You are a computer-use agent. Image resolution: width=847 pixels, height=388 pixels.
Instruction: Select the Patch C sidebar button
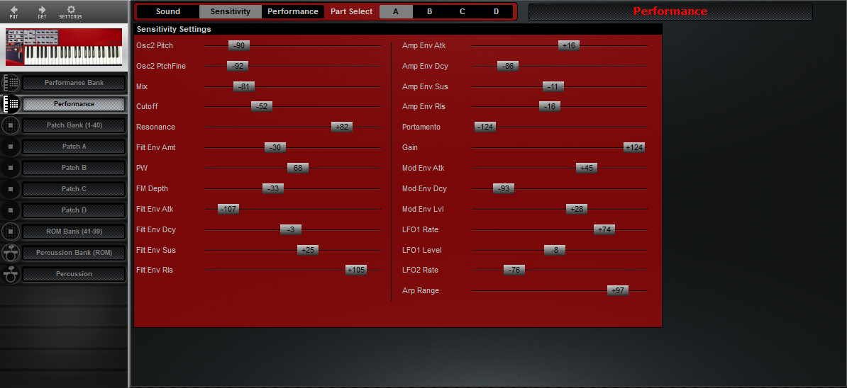(74, 189)
